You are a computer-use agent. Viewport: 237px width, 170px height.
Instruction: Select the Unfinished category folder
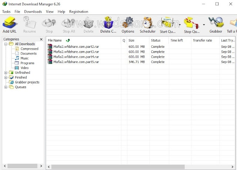click(22, 73)
